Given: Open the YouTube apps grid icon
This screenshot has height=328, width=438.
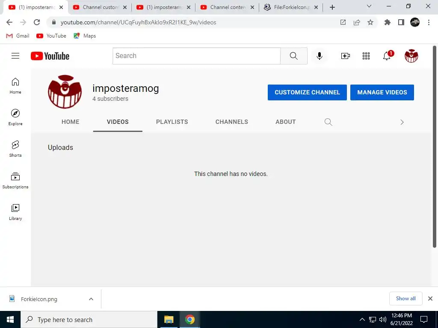Looking at the screenshot, I should 366,56.
